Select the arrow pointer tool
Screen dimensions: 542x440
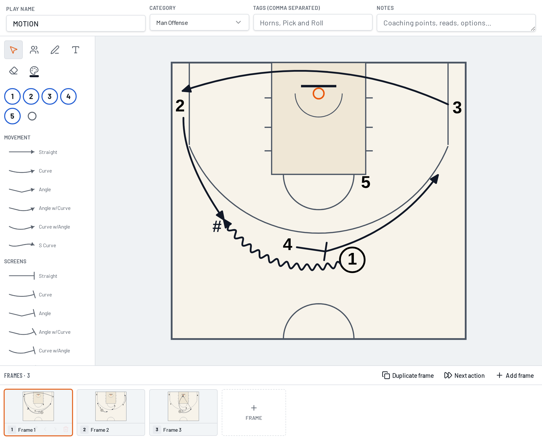click(x=13, y=50)
